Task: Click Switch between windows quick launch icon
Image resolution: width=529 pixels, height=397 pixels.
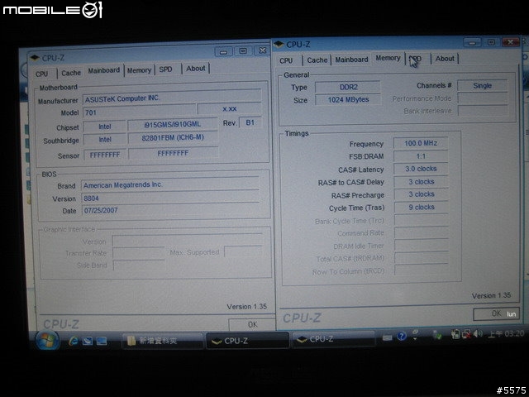Action: (x=102, y=342)
